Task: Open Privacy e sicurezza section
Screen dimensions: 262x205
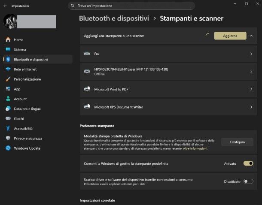Action: (27, 138)
